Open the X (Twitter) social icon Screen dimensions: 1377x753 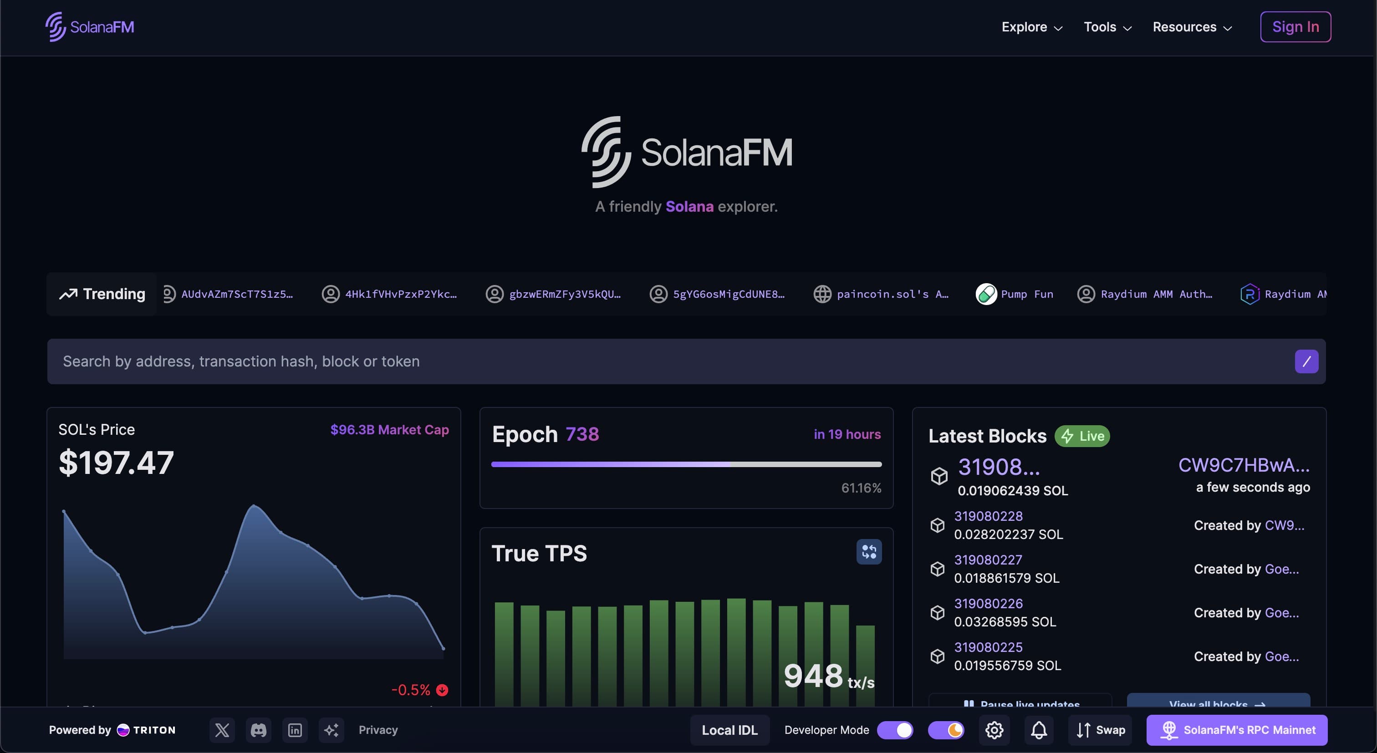point(222,730)
